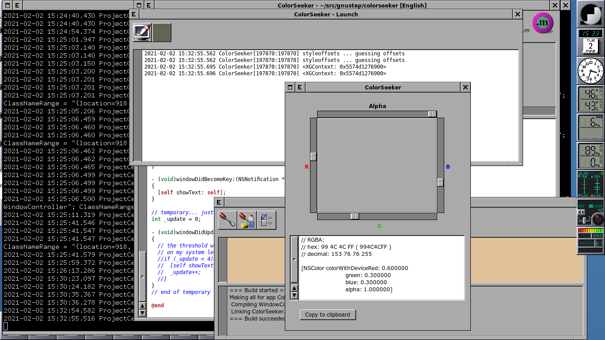Image resolution: width=605 pixels, height=340 pixels.
Task: Click the GNUstep logo dock icon
Action: [x=591, y=14]
